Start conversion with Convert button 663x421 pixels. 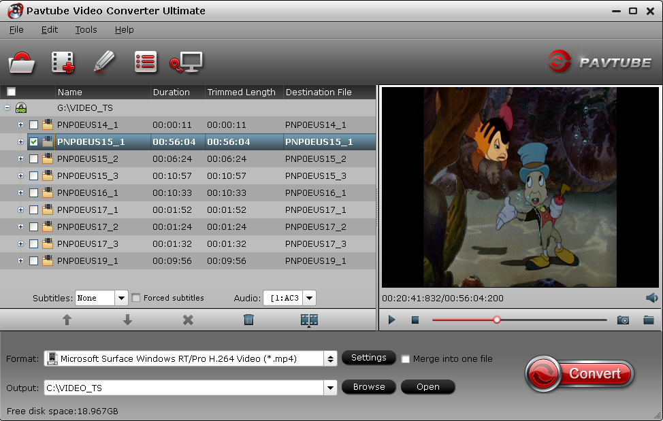click(579, 373)
